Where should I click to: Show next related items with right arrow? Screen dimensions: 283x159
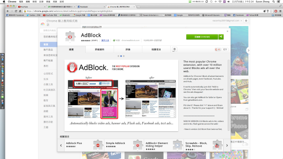pyautogui.click(x=227, y=145)
